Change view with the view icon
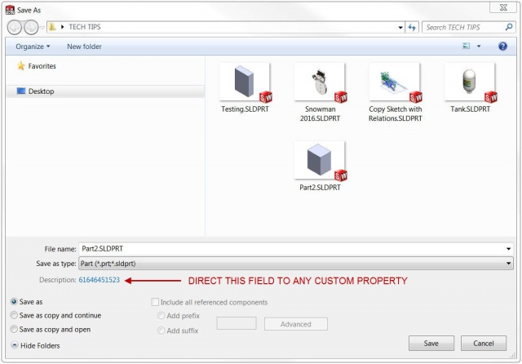 pyautogui.click(x=467, y=46)
